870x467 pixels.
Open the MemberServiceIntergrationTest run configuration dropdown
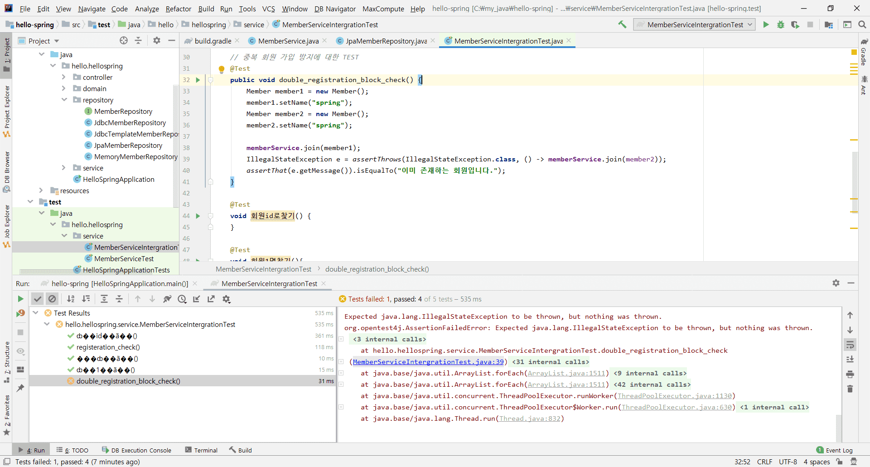click(694, 24)
